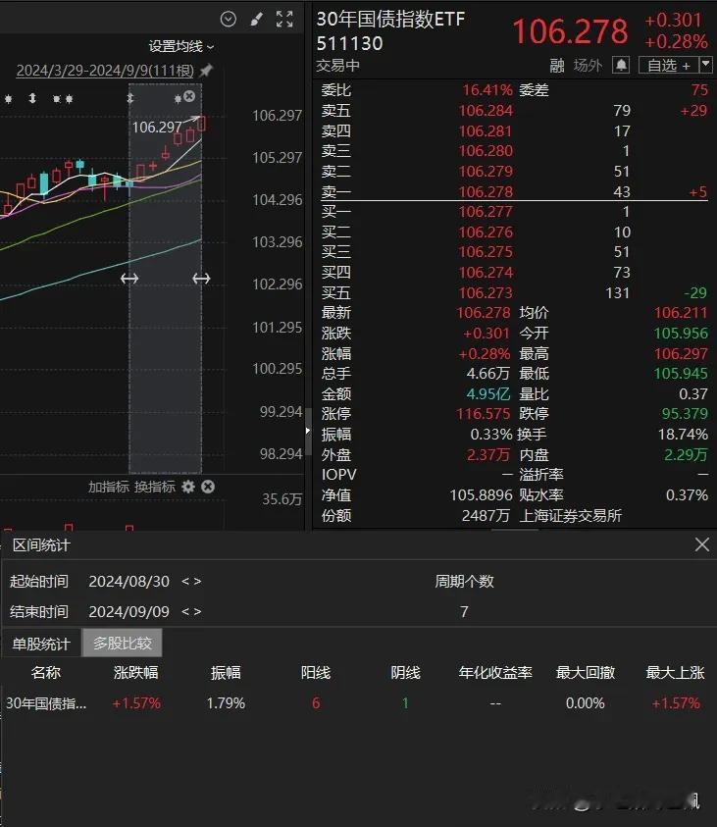The width and height of the screenshot is (717, 827).
Task: Click the 卖三 price 106.280
Action: (486, 151)
